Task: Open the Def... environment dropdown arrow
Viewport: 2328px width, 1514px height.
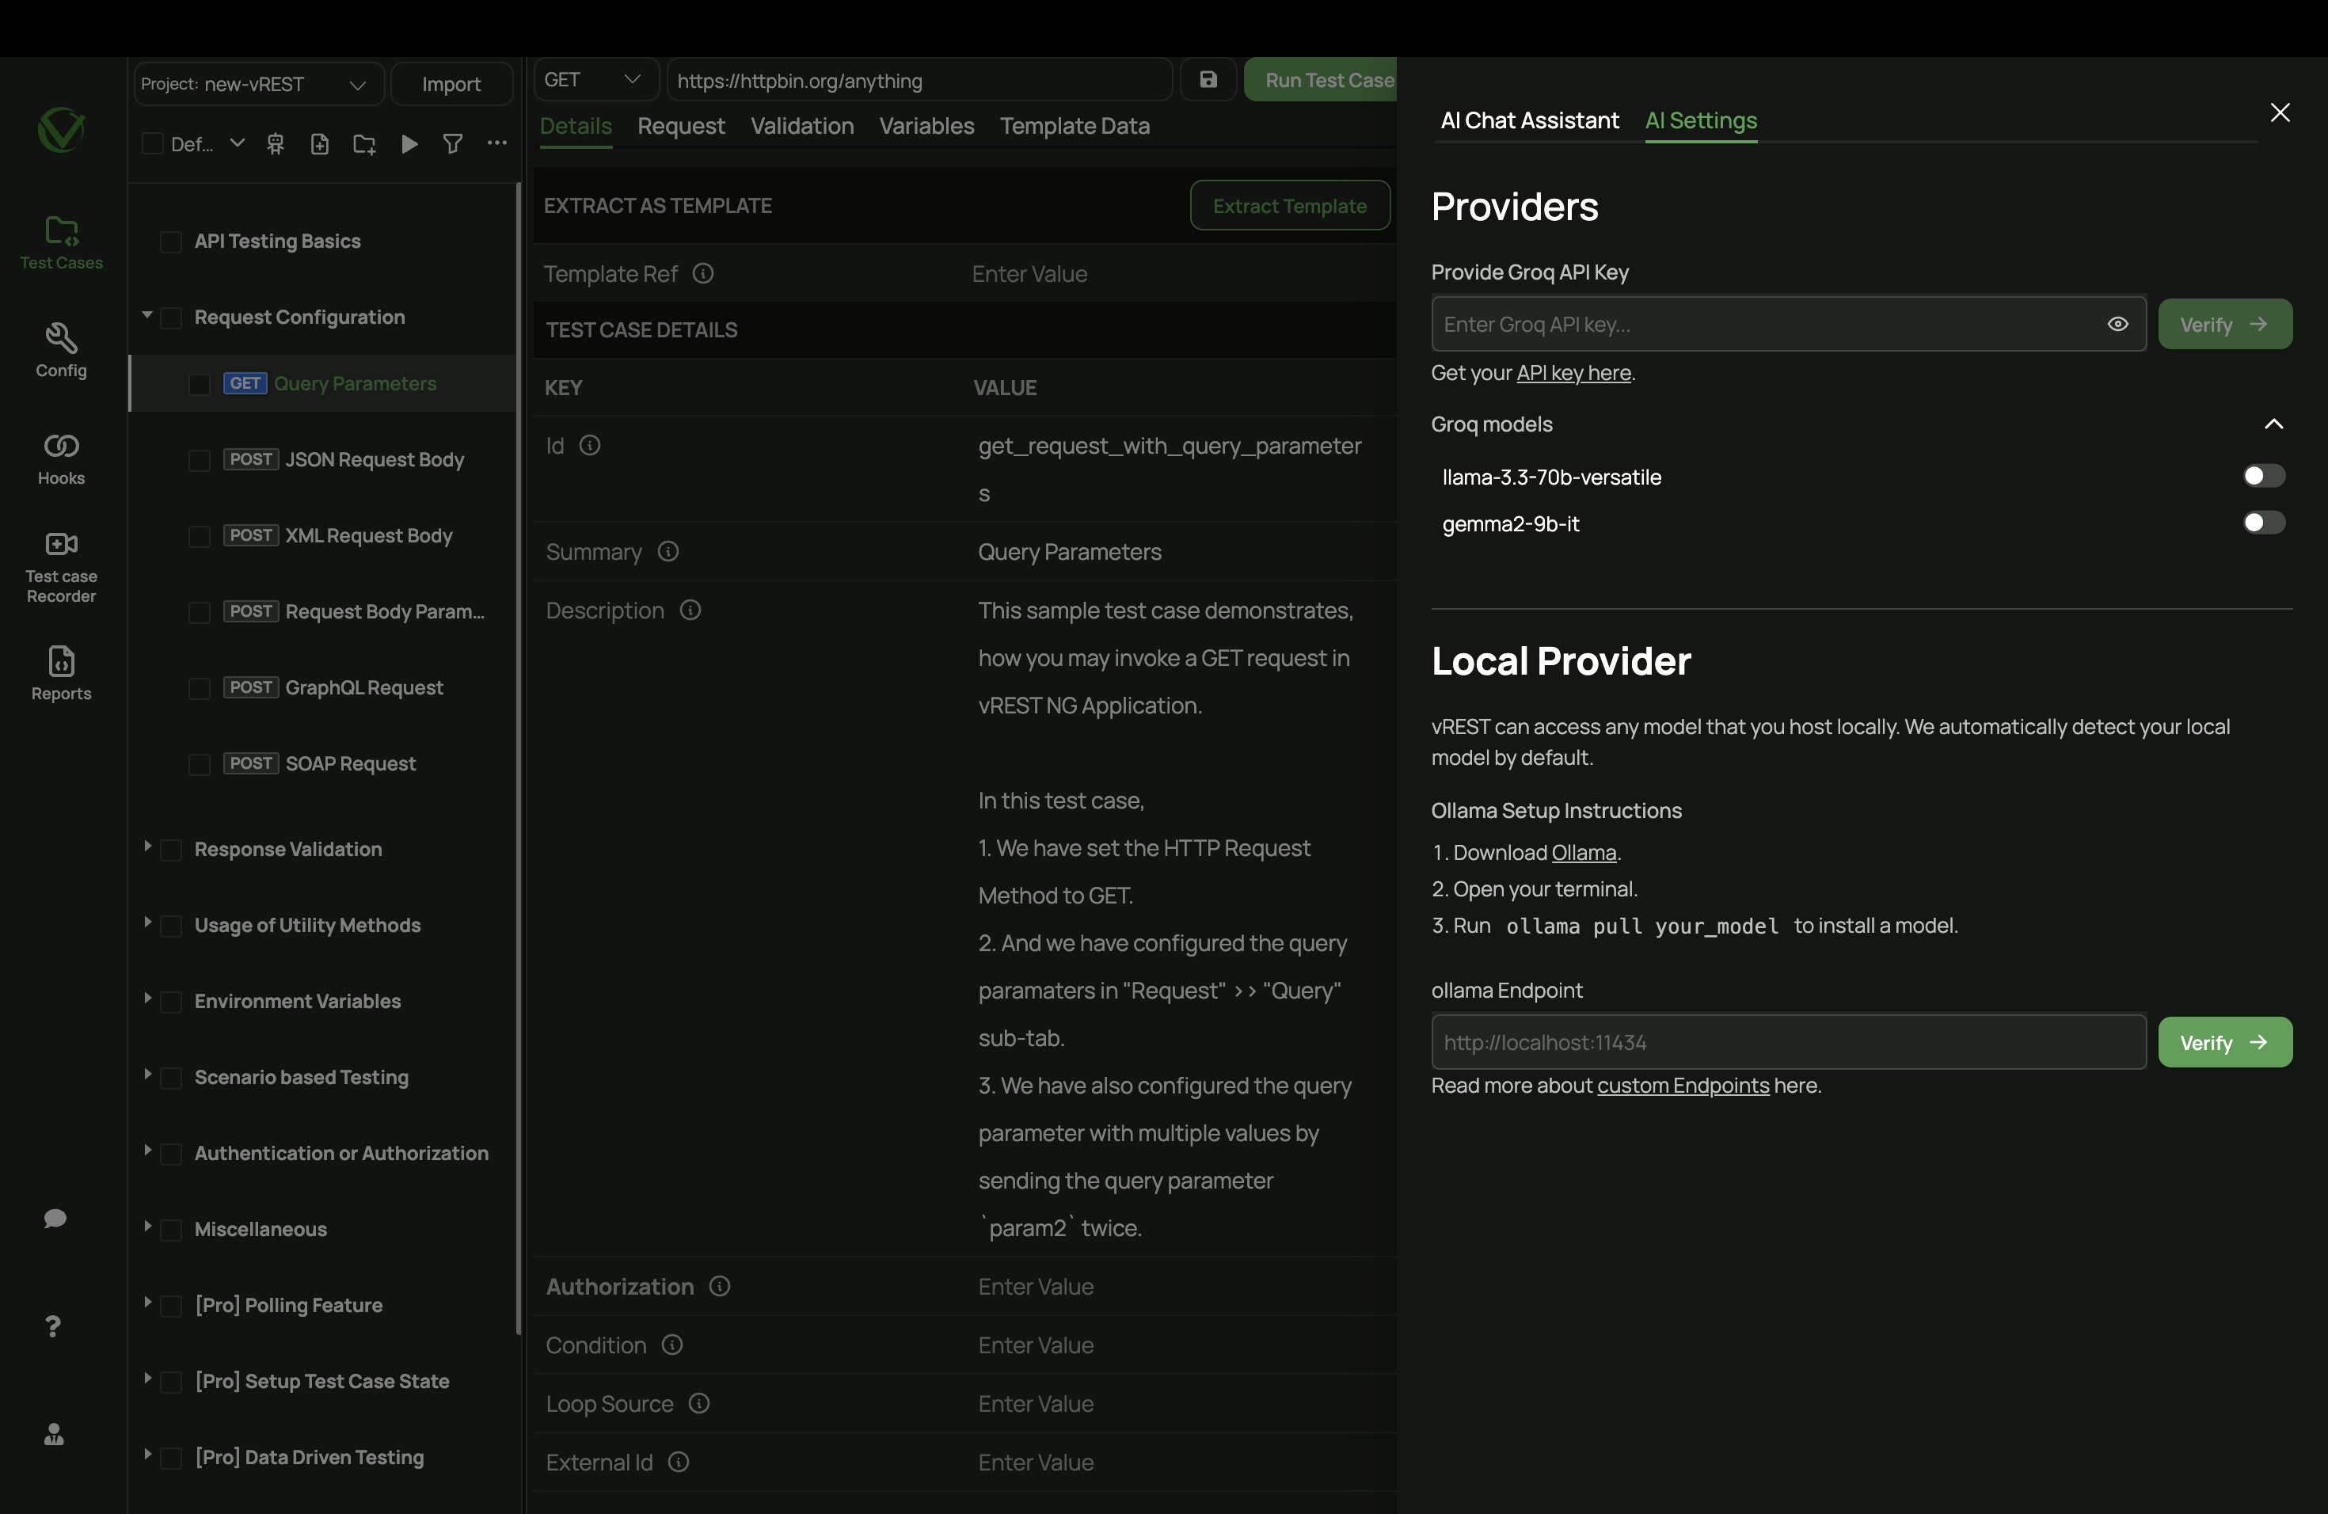Action: coord(237,143)
